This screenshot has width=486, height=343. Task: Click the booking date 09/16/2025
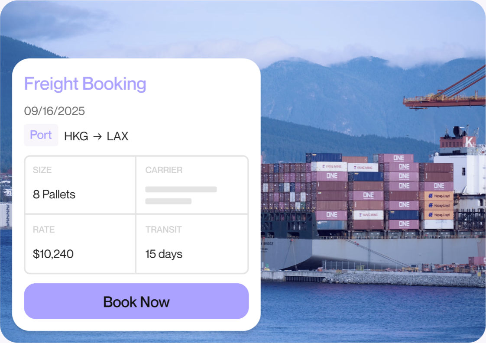pyautogui.click(x=55, y=111)
